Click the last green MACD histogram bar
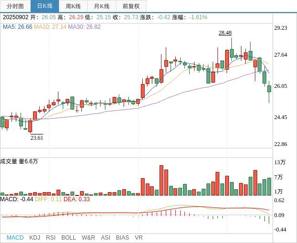This screenshot has width=297, height=243. pyautogui.click(x=269, y=220)
